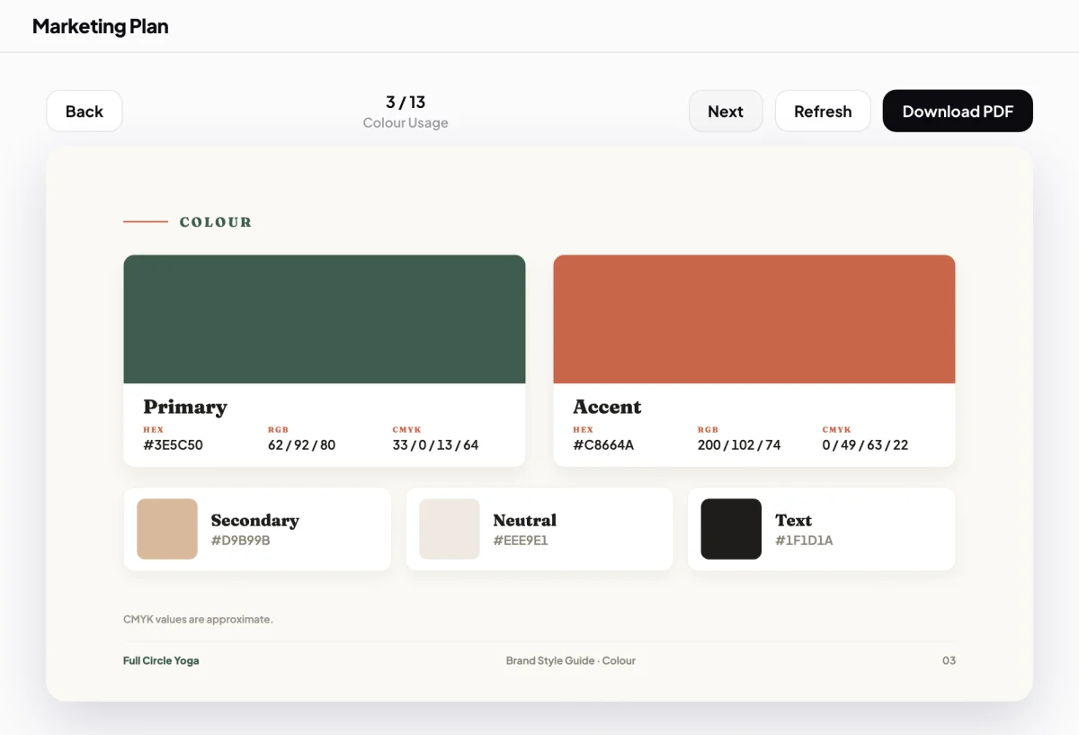Click the 3 / 13 page counter
1079x735 pixels.
click(x=406, y=102)
